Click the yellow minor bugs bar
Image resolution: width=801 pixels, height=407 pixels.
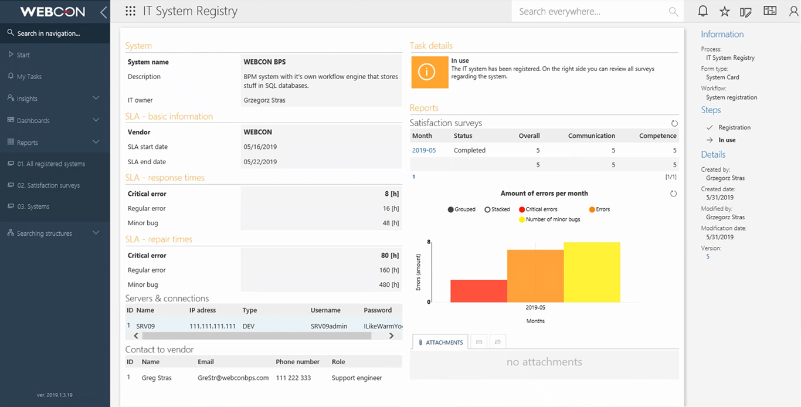pos(592,273)
